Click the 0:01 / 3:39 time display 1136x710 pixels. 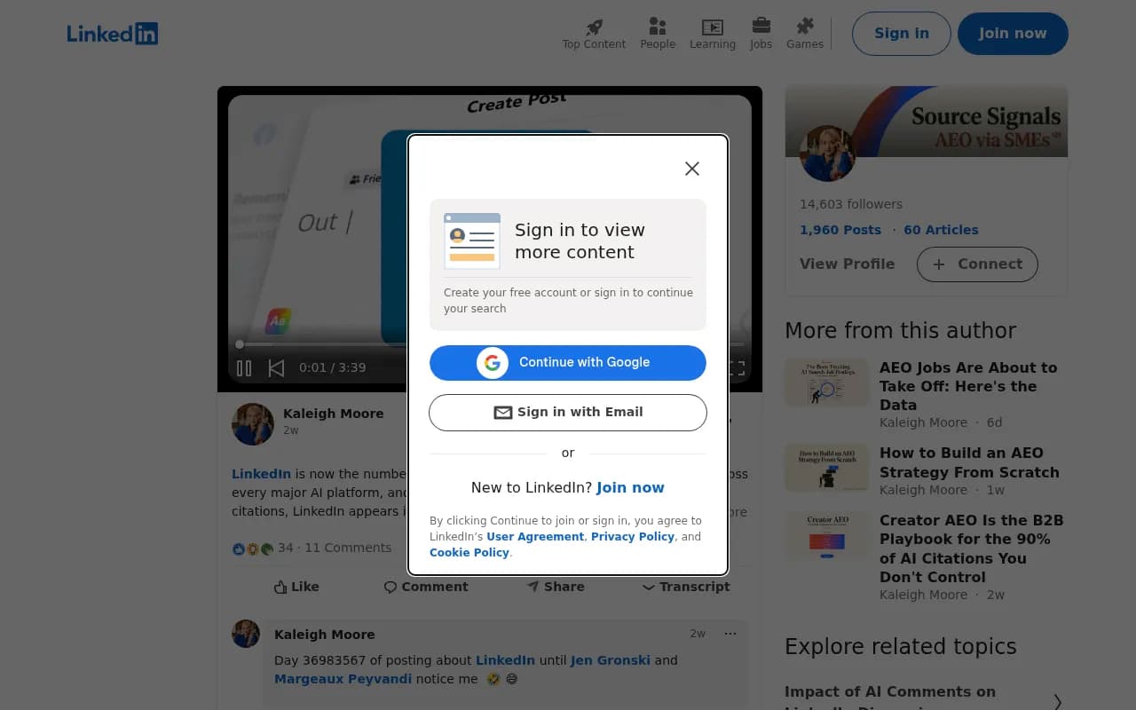coord(332,367)
